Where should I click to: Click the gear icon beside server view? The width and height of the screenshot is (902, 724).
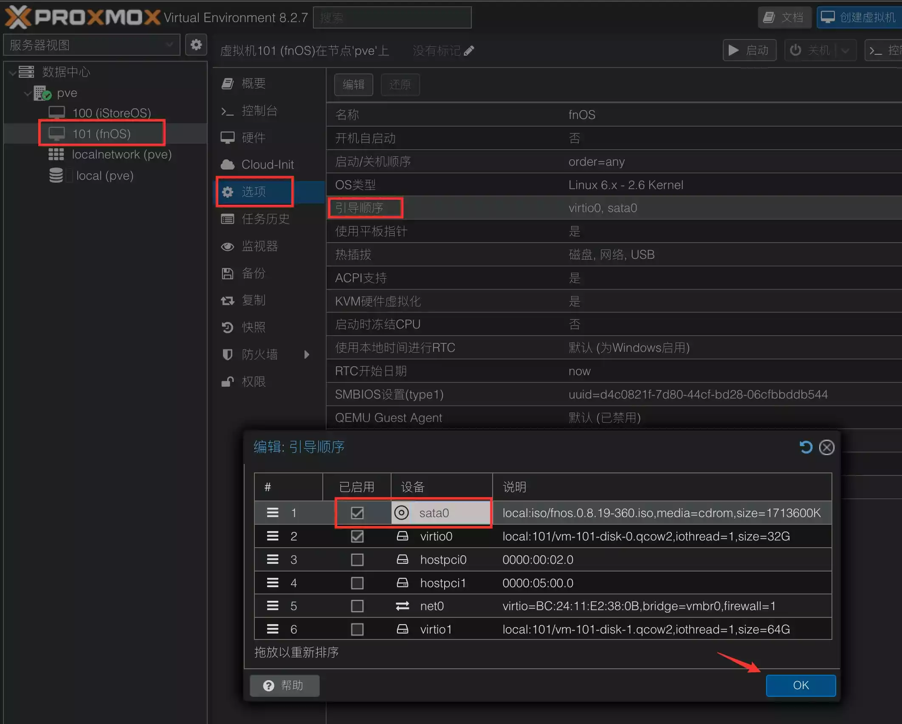196,45
